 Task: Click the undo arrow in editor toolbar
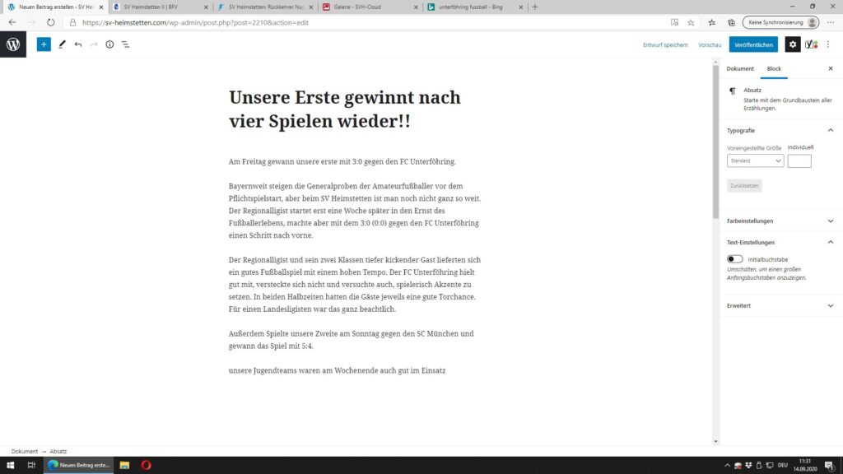(77, 44)
